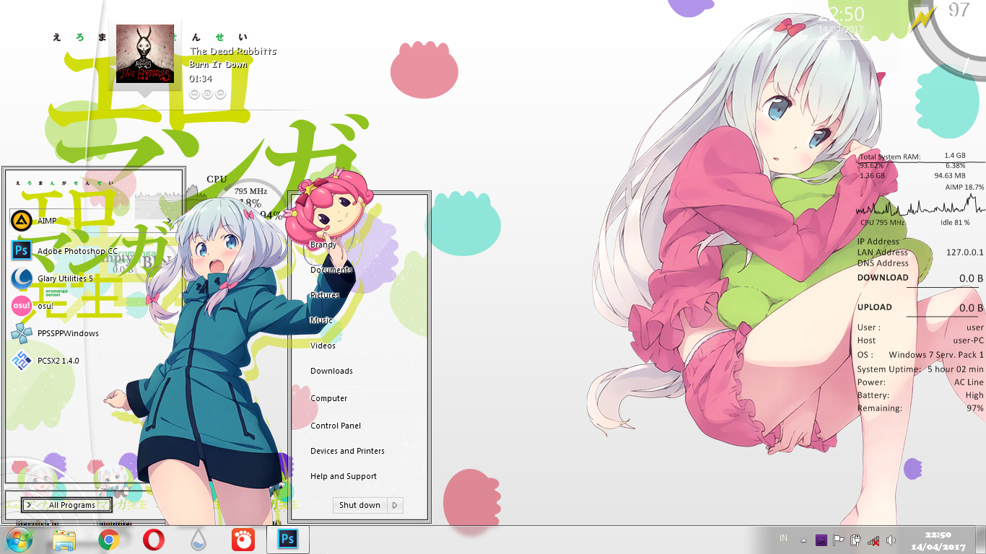Open the network signal tray icon
Screen dimensions: 986x554
point(873,540)
